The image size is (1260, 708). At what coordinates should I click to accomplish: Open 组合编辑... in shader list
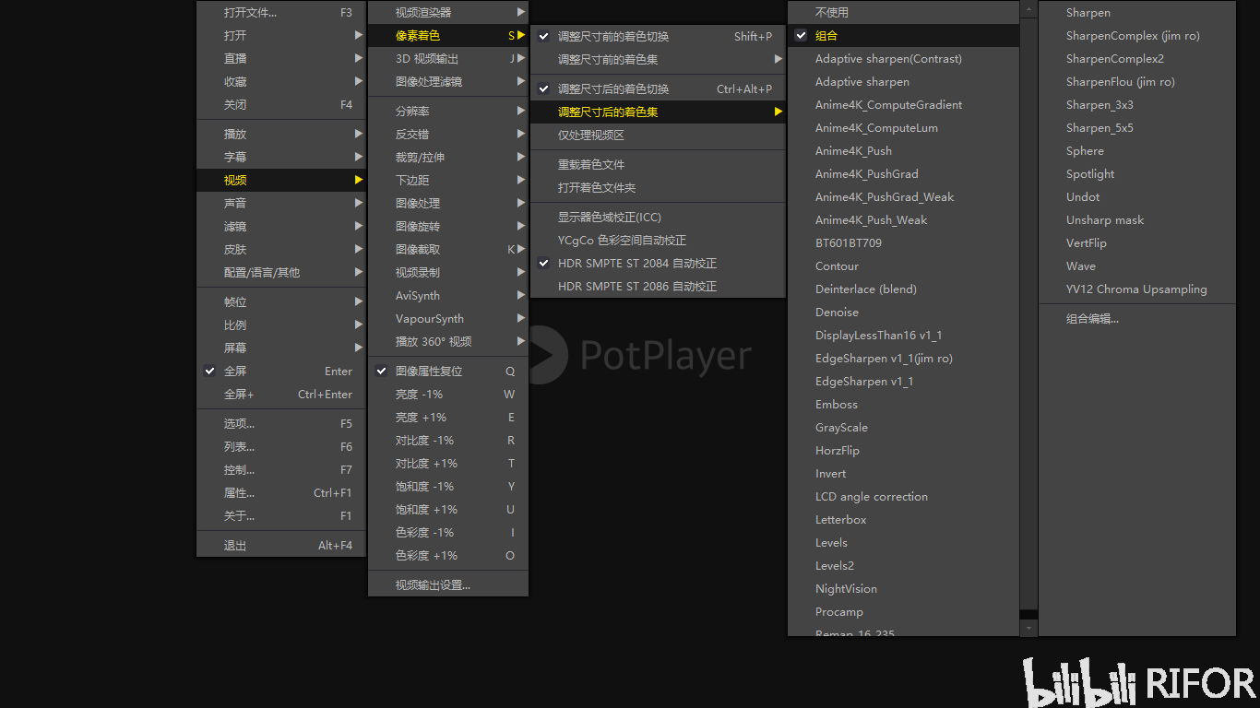click(x=1137, y=318)
